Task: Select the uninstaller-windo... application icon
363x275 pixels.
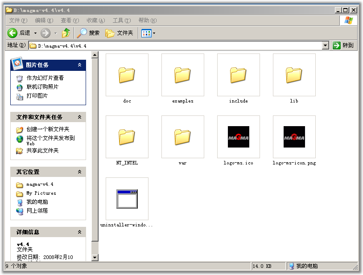Action: click(x=127, y=199)
